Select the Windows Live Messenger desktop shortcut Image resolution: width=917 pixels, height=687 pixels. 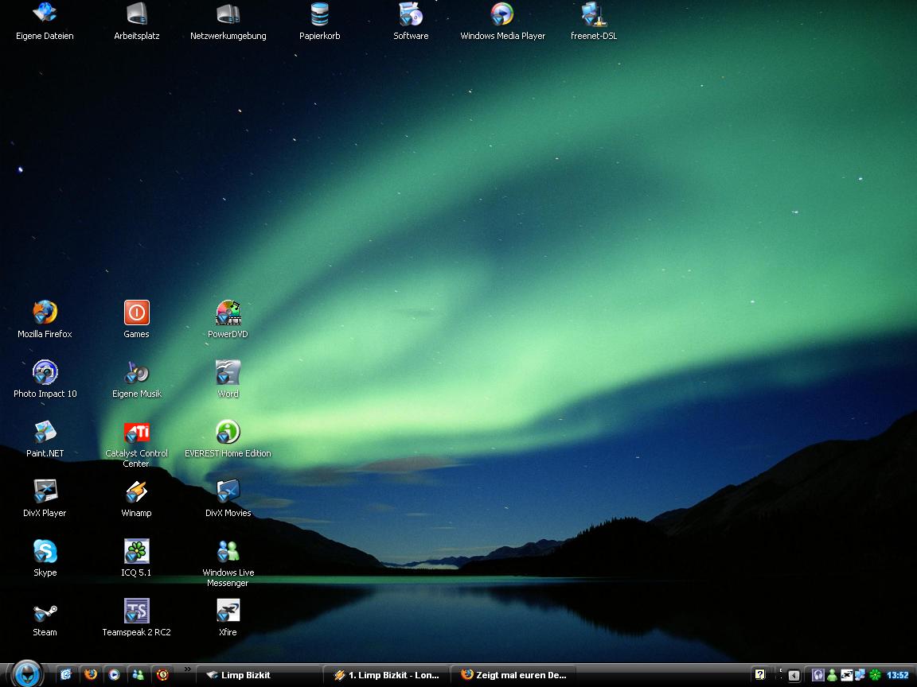(228, 563)
